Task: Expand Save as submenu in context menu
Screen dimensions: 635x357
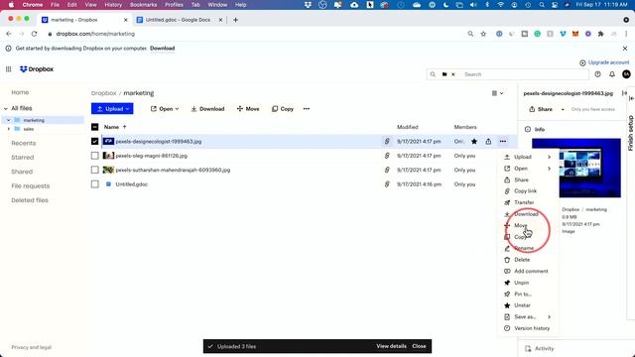Action: click(x=550, y=317)
